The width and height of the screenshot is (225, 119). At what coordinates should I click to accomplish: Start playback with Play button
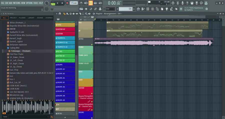tap(57, 3)
